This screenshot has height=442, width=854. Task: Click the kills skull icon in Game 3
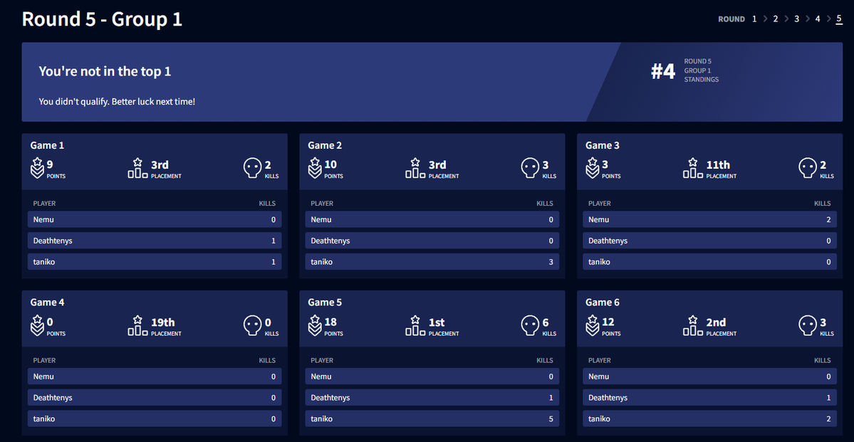coord(808,168)
